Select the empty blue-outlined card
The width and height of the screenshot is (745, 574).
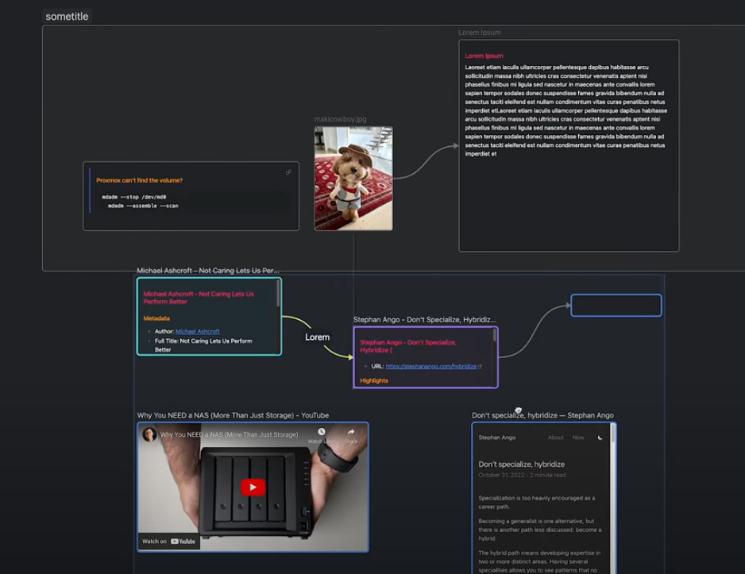pos(616,306)
